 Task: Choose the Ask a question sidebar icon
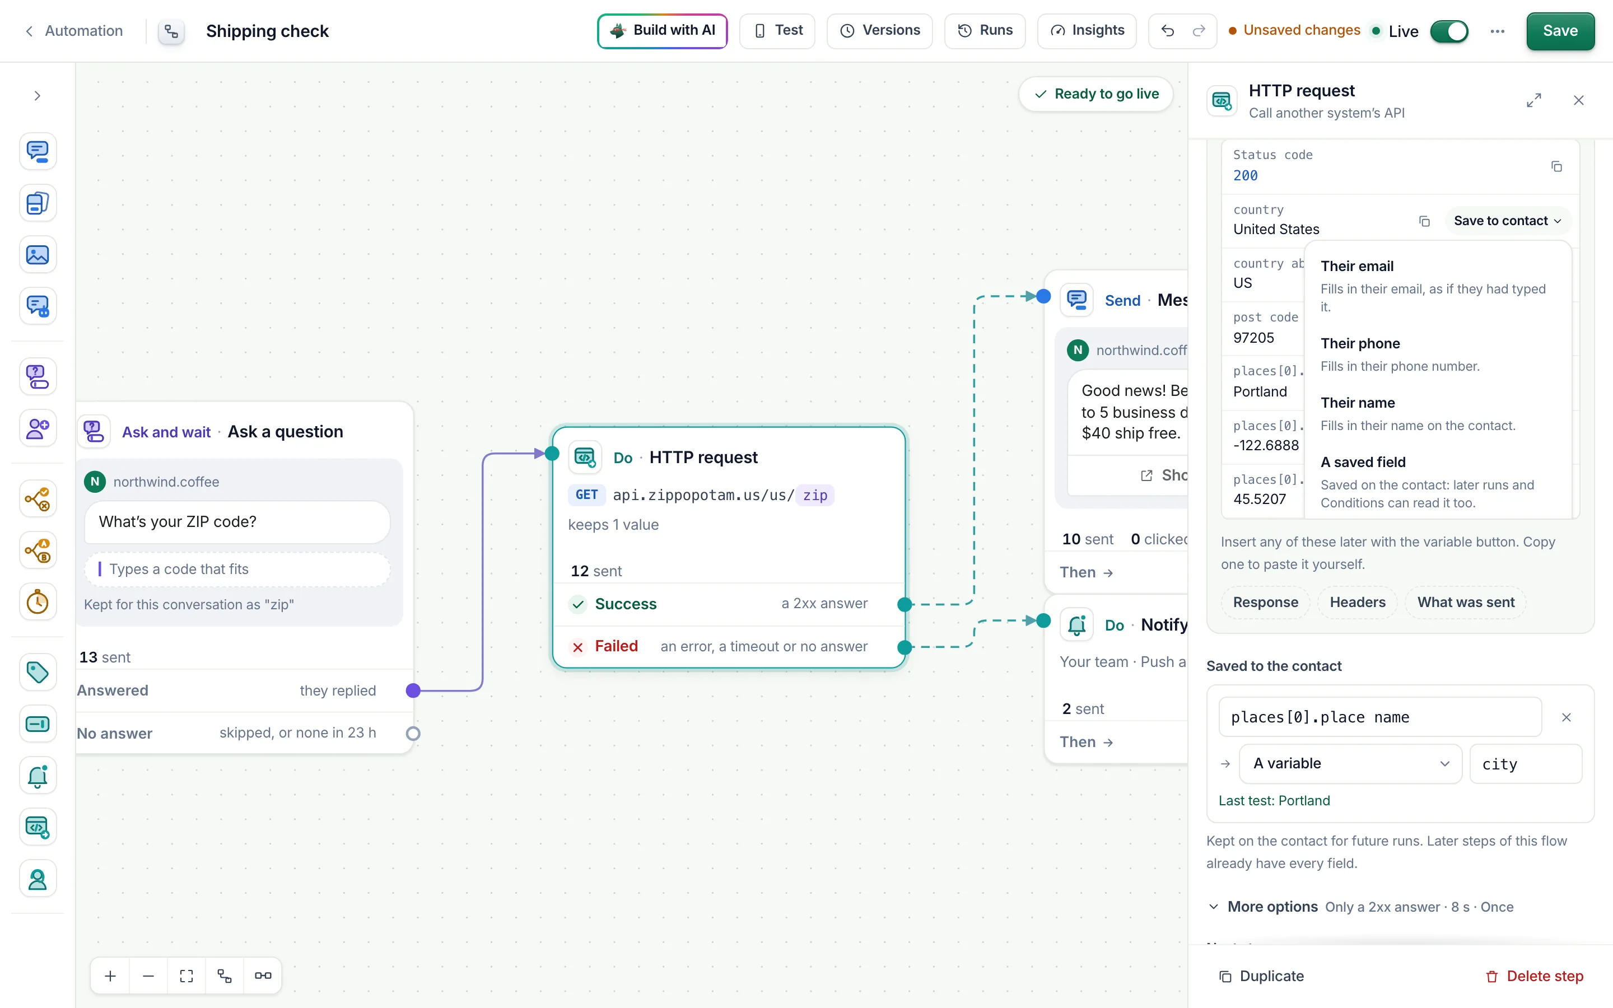(38, 377)
